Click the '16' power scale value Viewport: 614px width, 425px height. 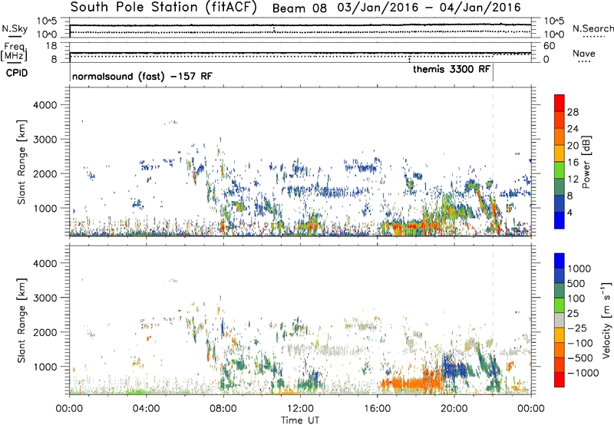(x=573, y=163)
